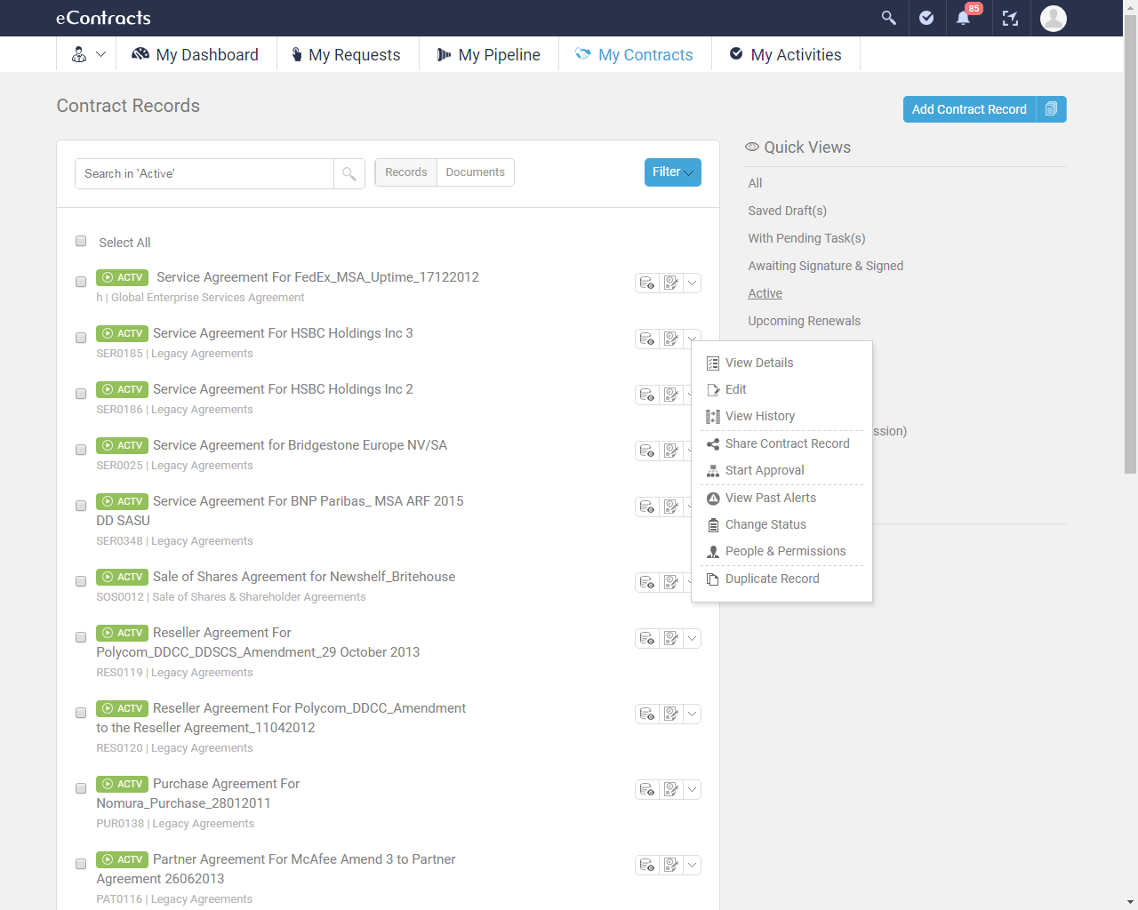Click inside the Search in 'Active' field
This screenshot has width=1138, height=910.
[203, 173]
